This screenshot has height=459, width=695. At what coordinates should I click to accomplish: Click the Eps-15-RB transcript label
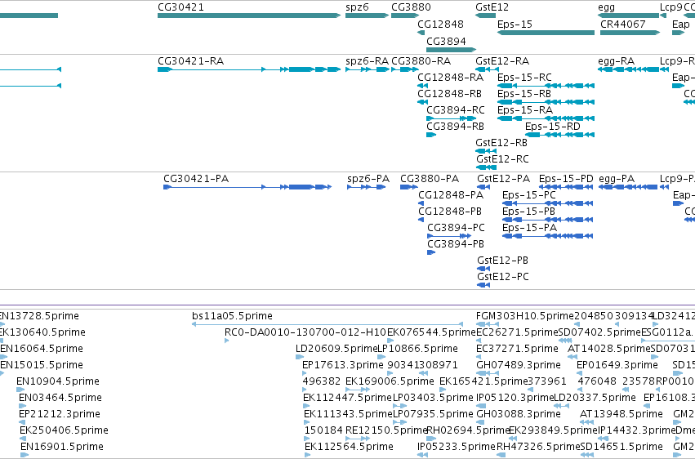[524, 94]
